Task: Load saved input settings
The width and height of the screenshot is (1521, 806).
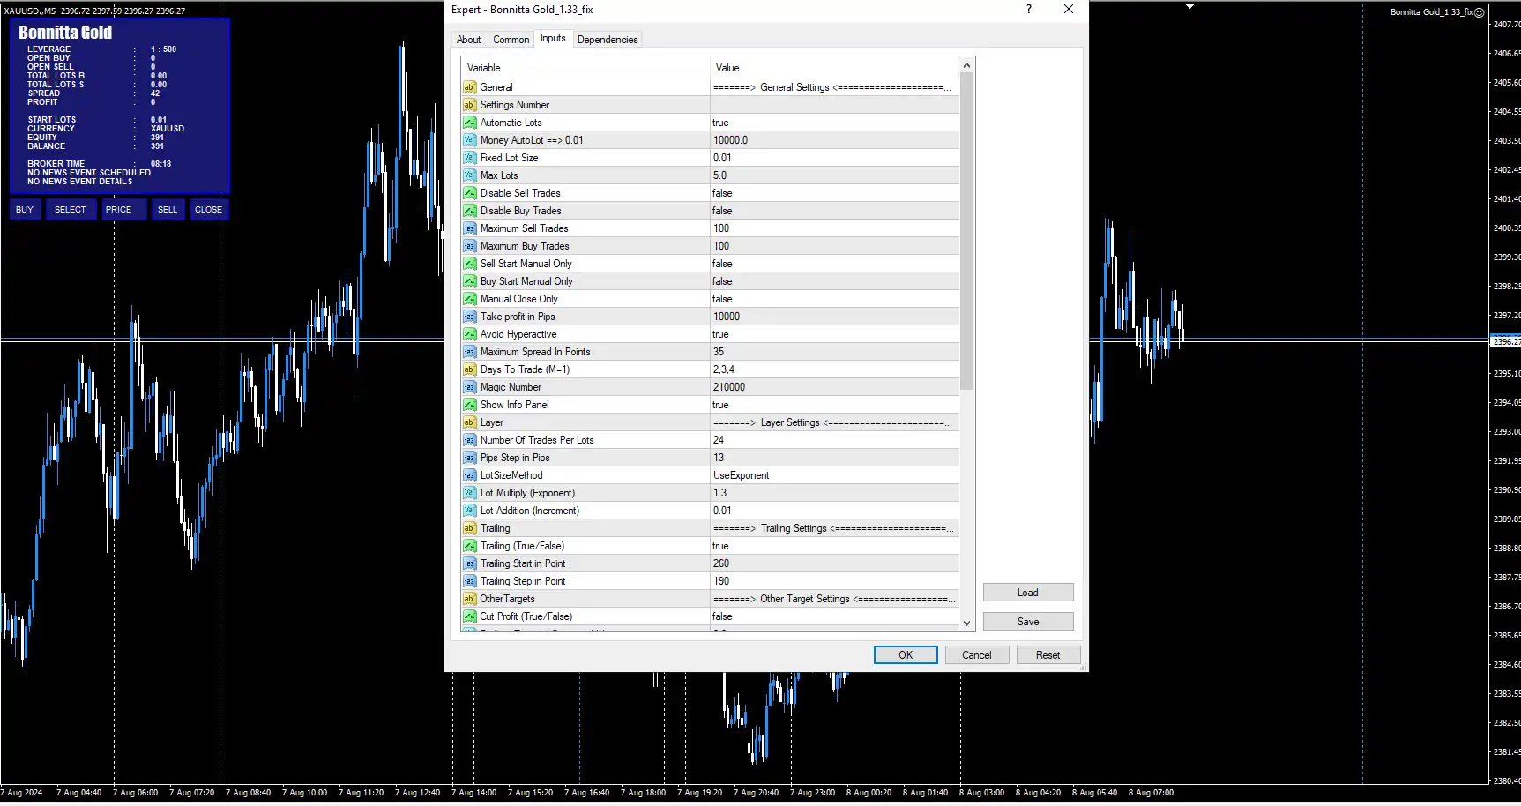Action: [x=1028, y=593]
